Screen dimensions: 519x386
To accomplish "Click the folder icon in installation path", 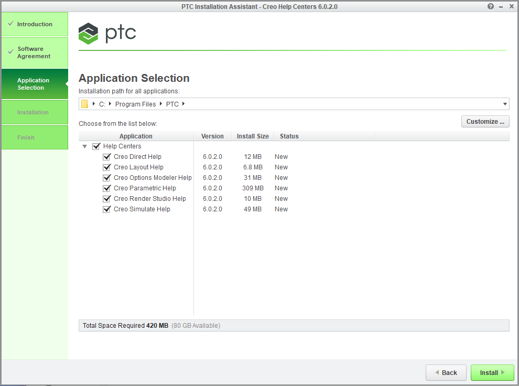I will (x=84, y=104).
